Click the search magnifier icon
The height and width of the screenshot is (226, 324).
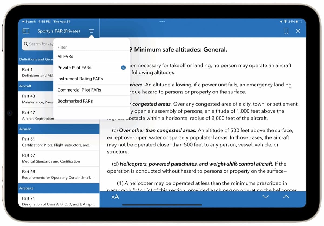(26, 44)
